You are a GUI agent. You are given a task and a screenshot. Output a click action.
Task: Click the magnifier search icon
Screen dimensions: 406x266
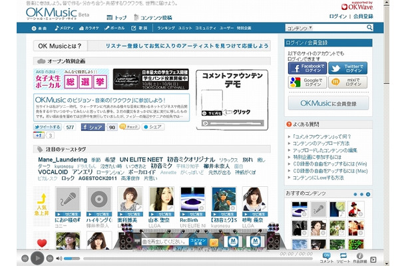(x=369, y=28)
